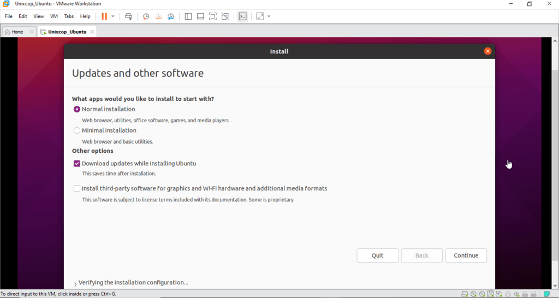Viewport: 559px width, 298px height.
Task: Enter full screen mode from the toolbar
Action: tap(213, 16)
